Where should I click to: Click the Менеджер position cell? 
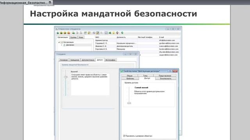tap(121, 49)
